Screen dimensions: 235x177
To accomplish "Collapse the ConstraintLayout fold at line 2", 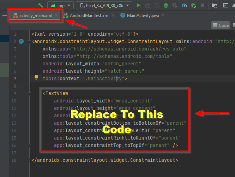I will (30, 42).
